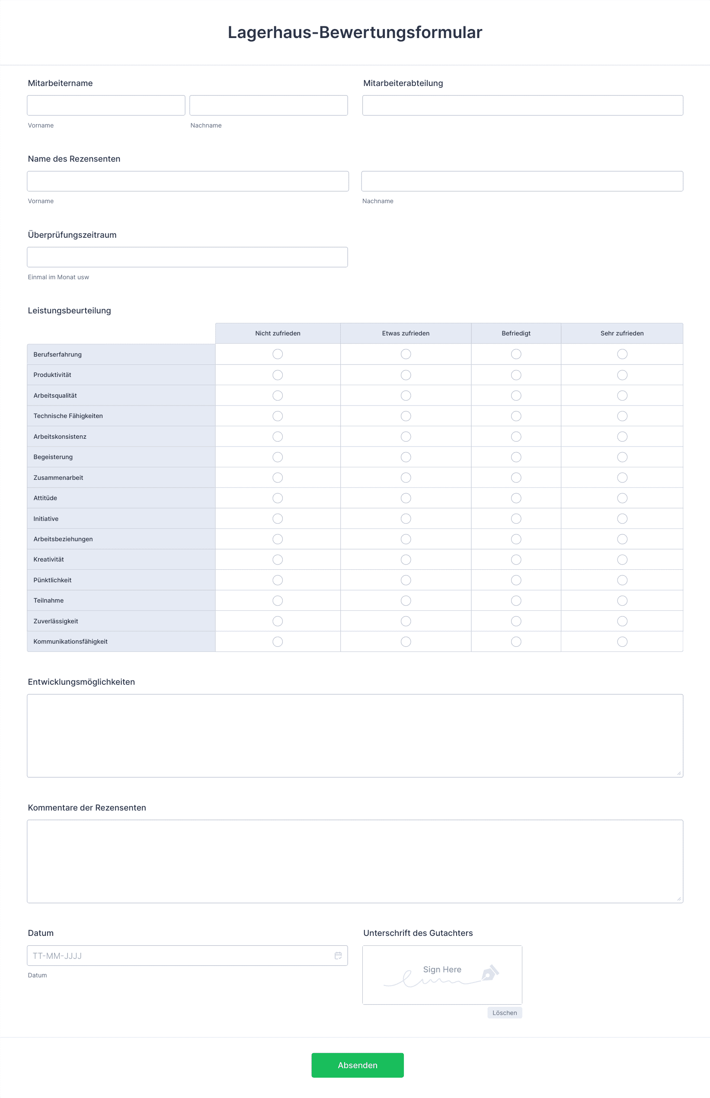710x1098 pixels.
Task: Mark Zusammenarbeit as Befriedigt
Action: [x=516, y=478]
